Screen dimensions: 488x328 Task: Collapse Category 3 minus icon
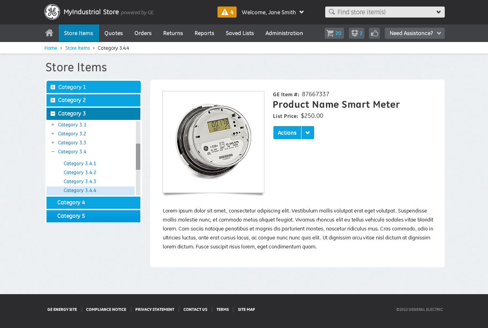(x=53, y=113)
